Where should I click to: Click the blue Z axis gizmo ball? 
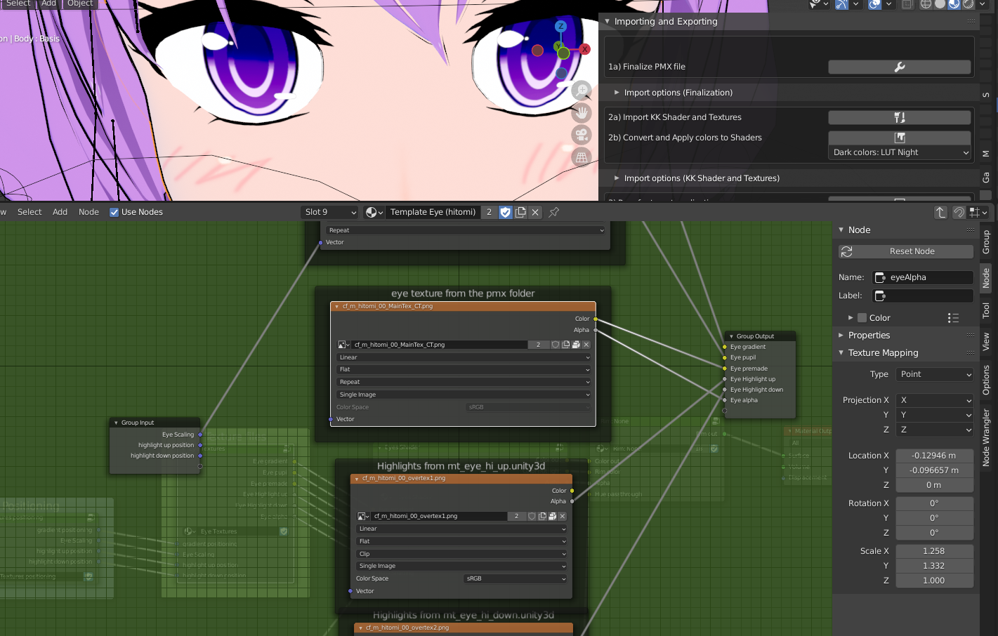tap(560, 26)
